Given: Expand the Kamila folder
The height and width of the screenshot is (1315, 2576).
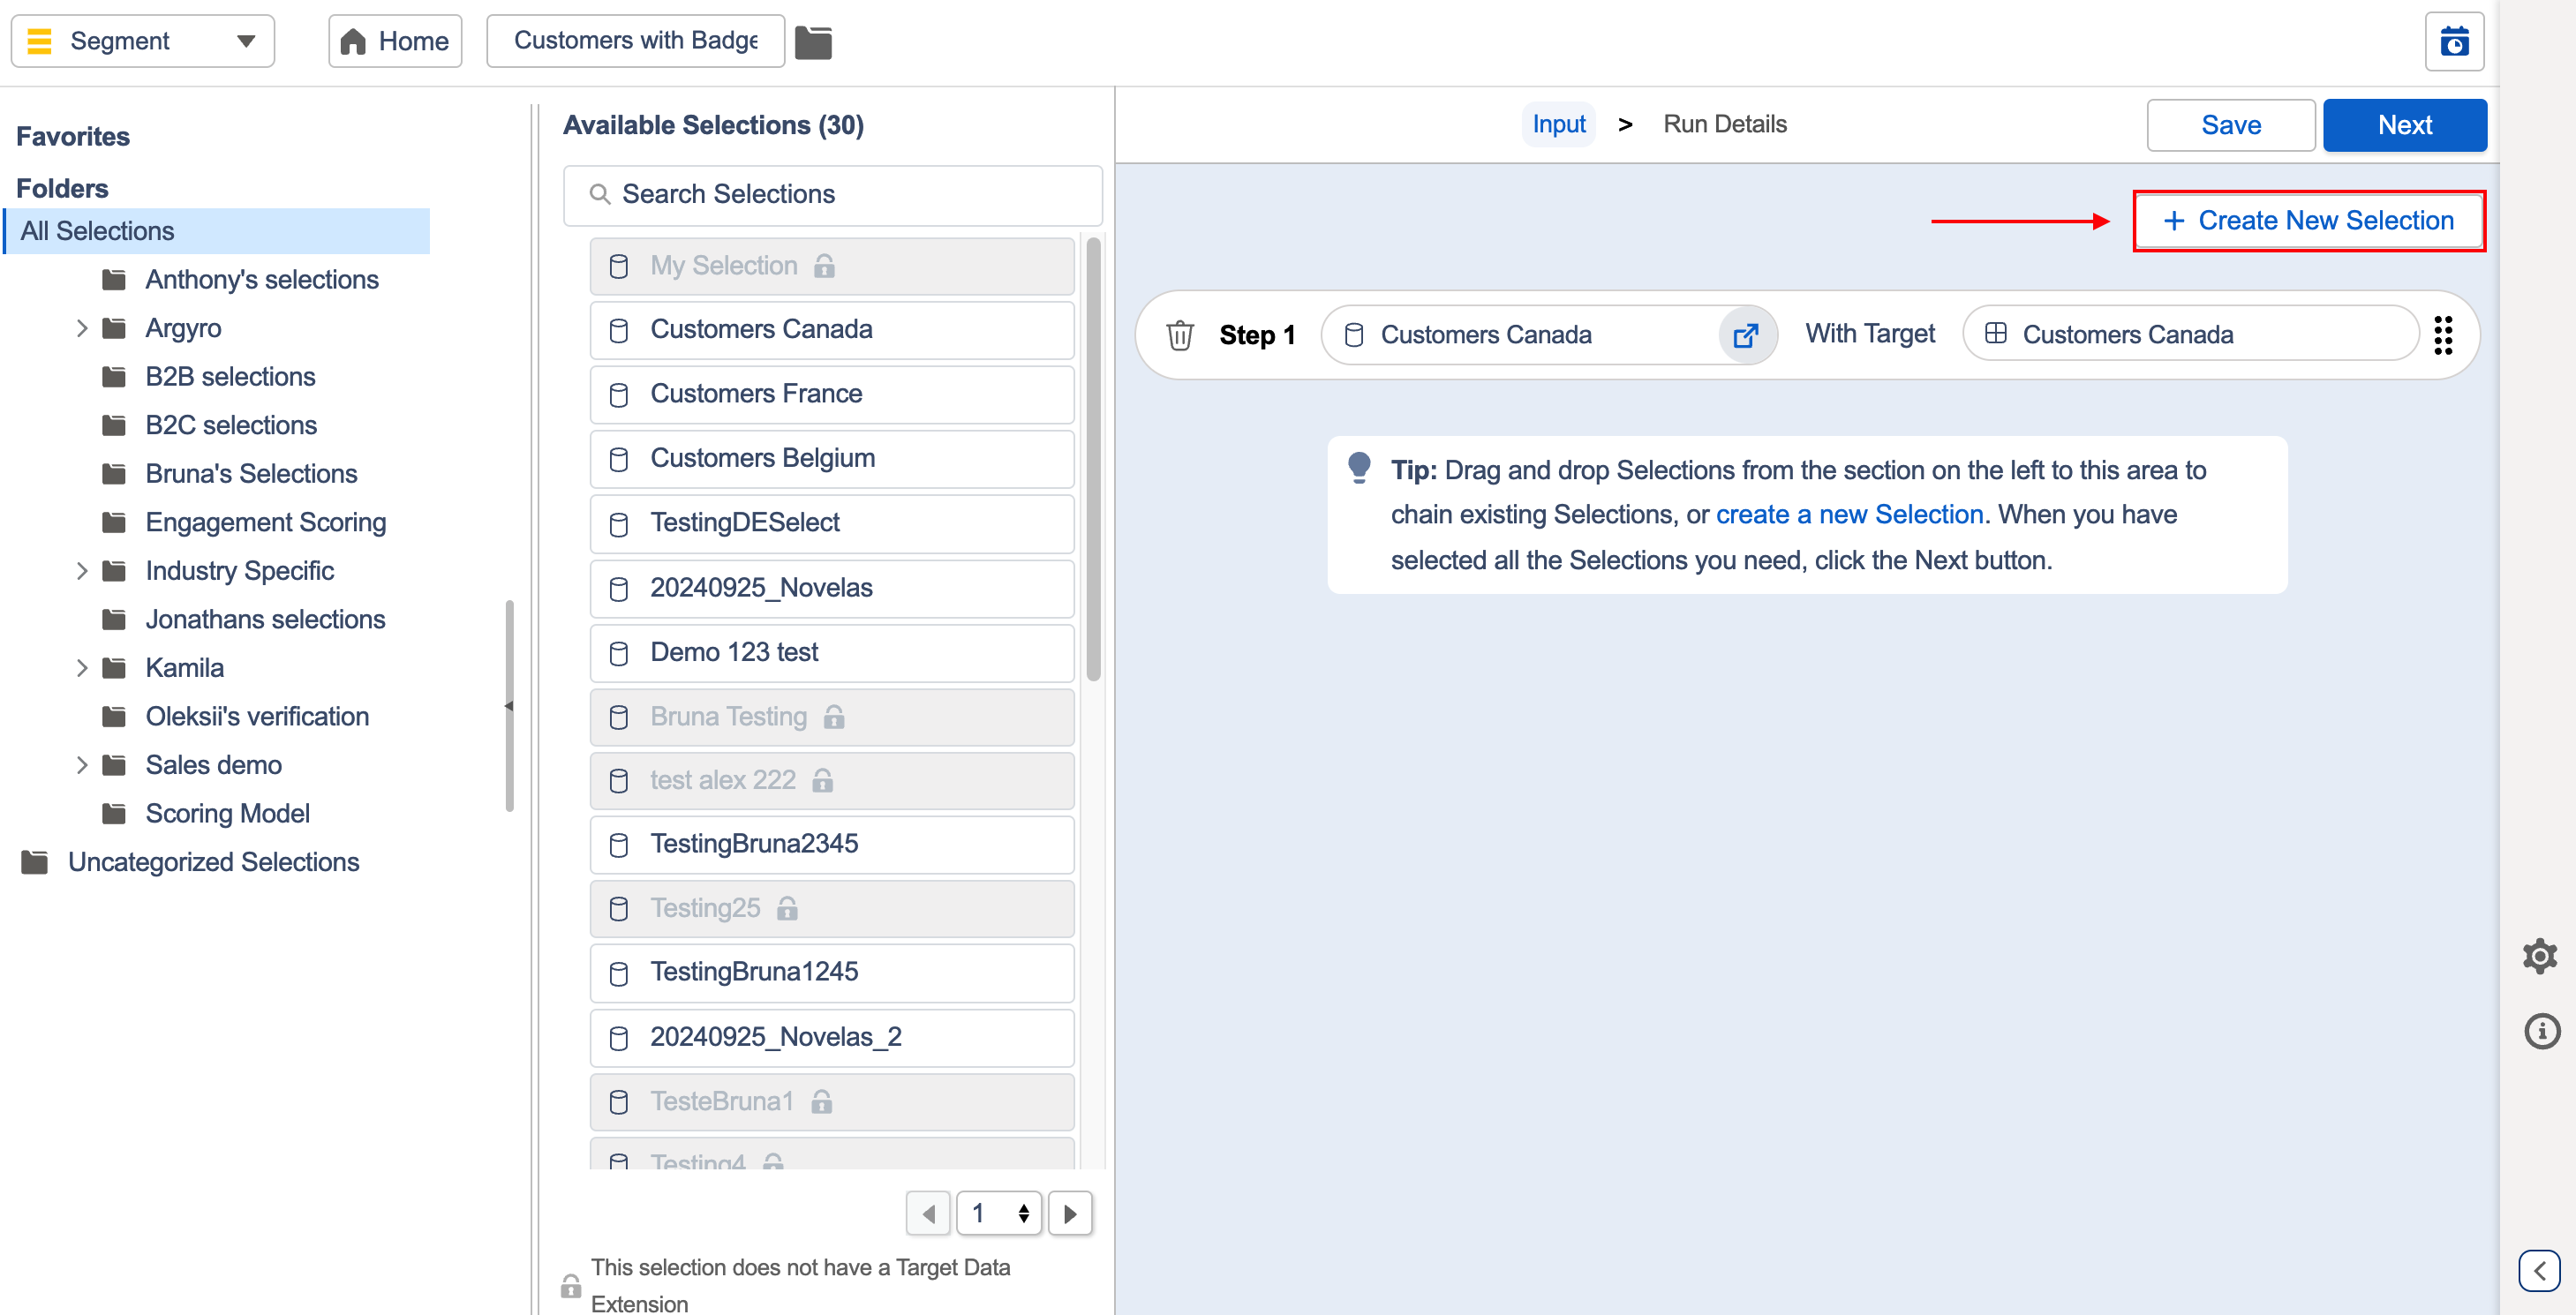Looking at the screenshot, I should click(x=82, y=668).
